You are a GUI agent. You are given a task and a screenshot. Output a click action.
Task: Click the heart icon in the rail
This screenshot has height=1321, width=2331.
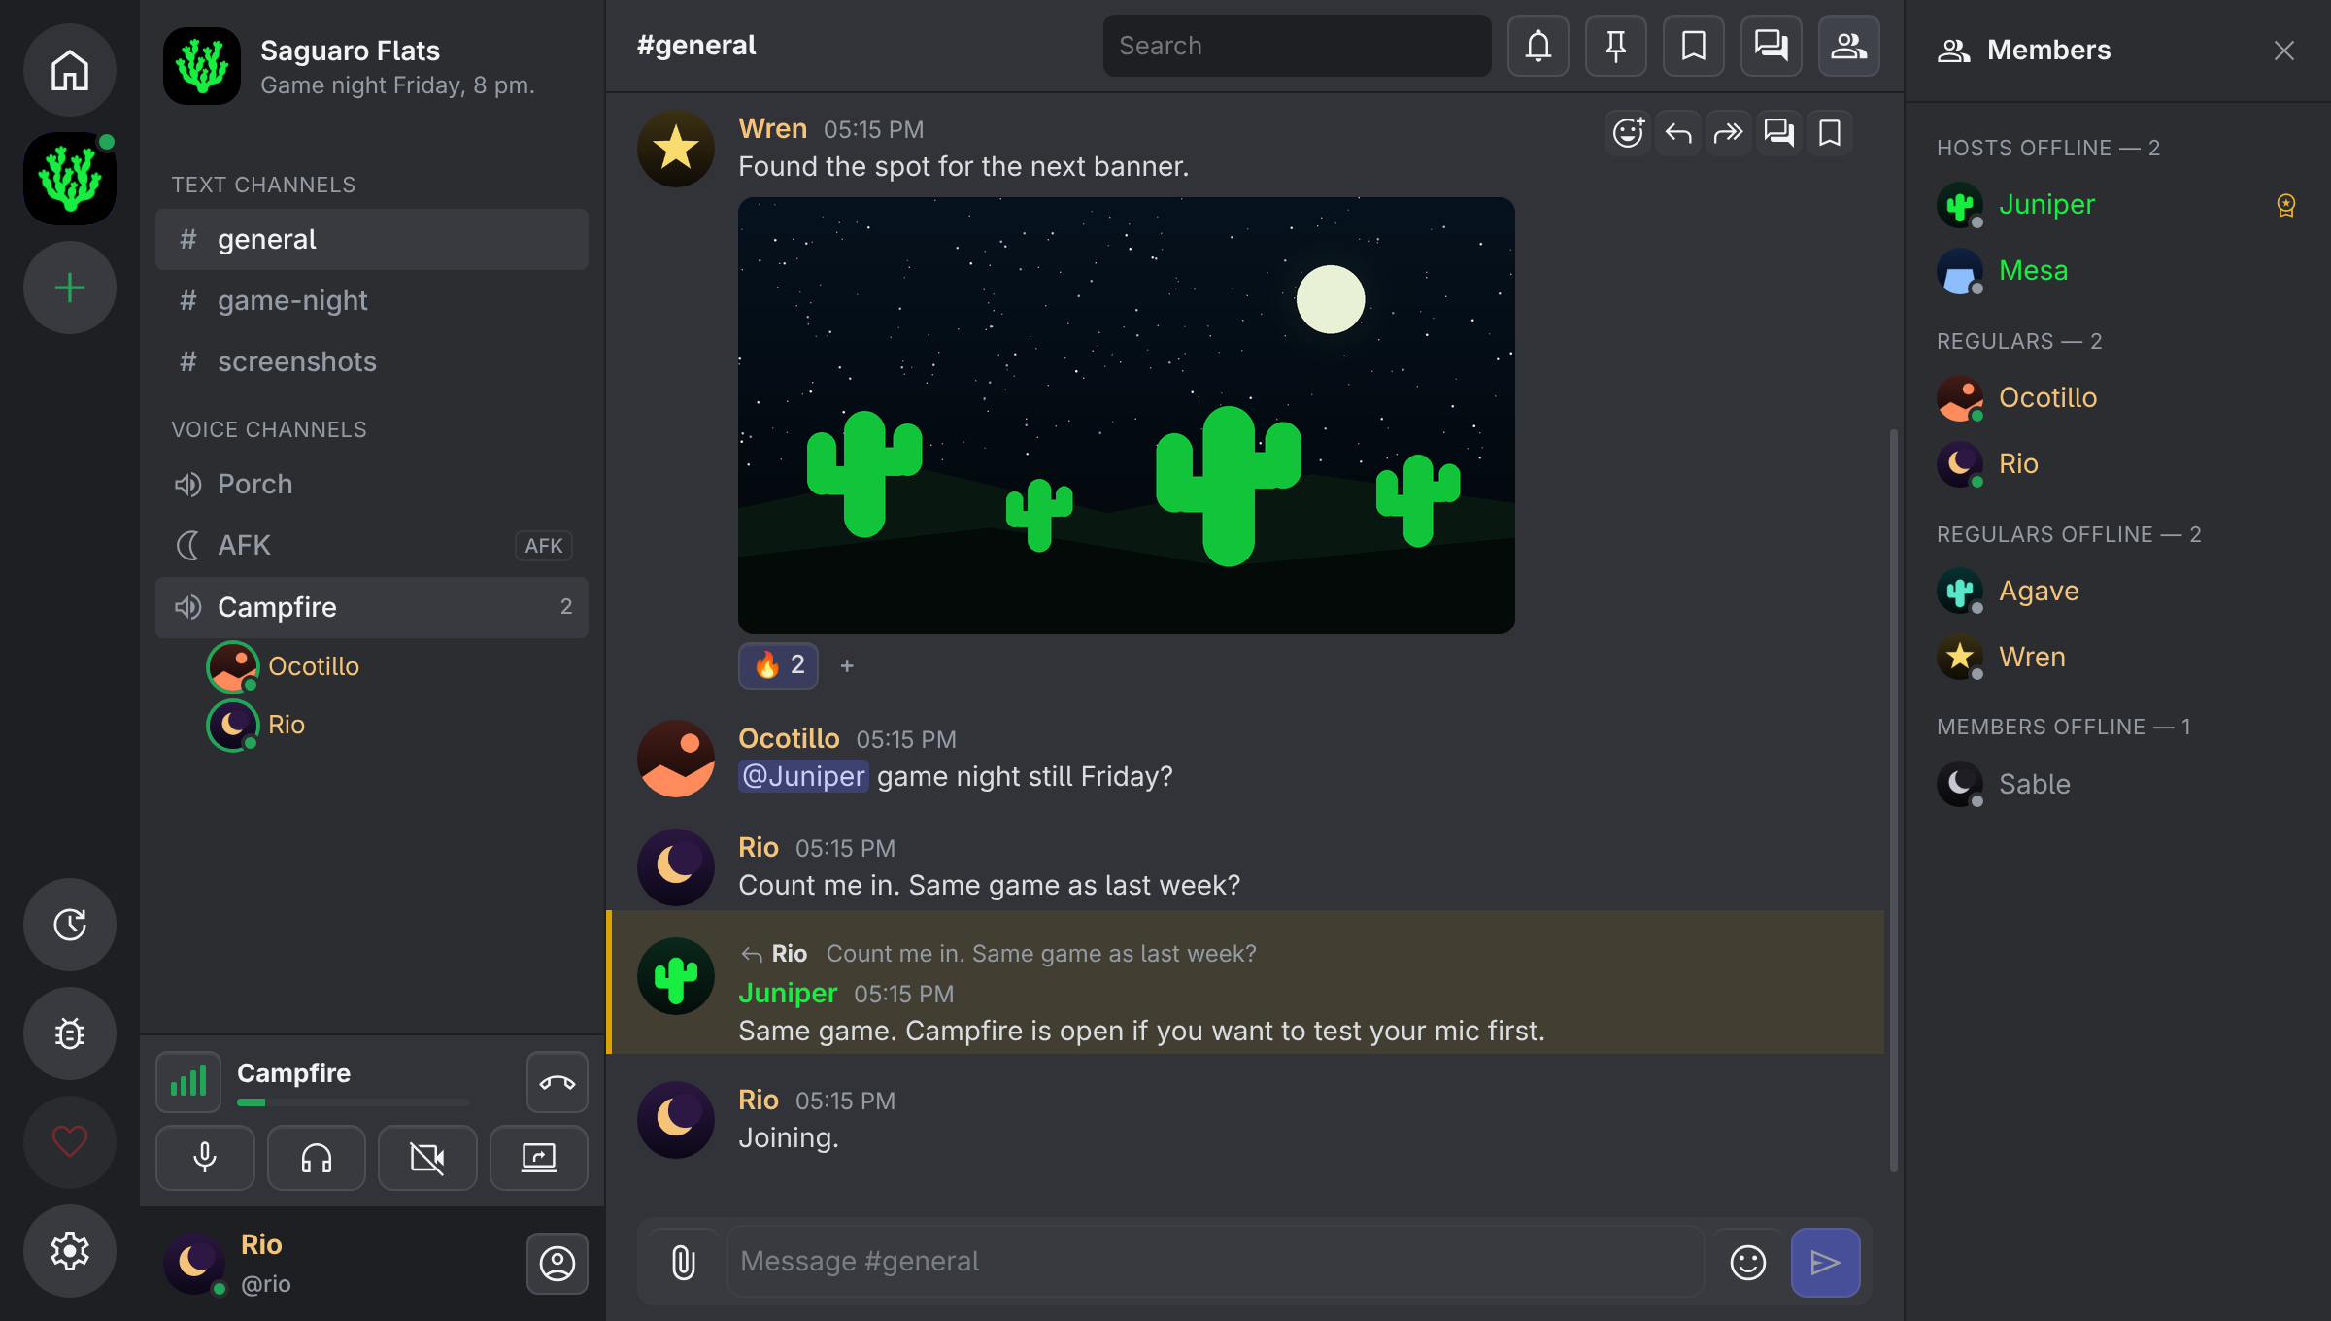(x=70, y=1142)
